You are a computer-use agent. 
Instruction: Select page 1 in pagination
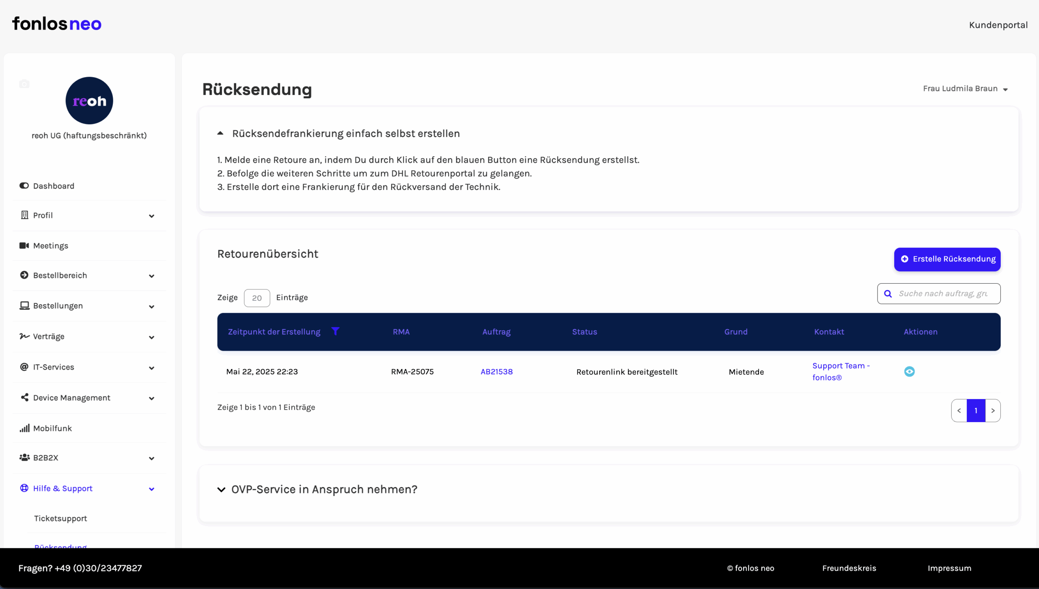(x=976, y=410)
